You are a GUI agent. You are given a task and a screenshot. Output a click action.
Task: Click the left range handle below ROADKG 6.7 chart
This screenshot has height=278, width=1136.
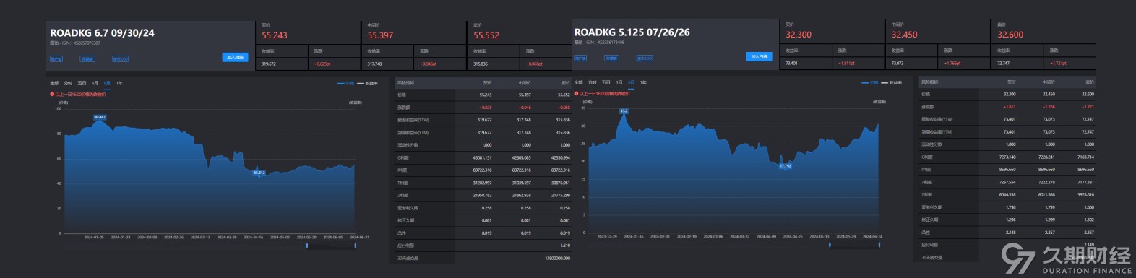(307, 246)
